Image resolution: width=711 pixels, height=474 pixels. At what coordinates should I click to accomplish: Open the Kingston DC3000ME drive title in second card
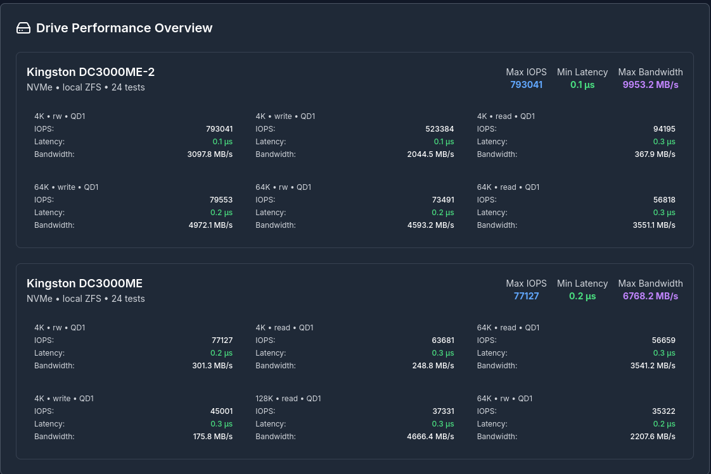coord(84,284)
